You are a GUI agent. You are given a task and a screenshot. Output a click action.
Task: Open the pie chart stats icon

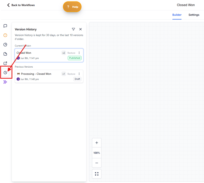pyautogui.click(x=5, y=45)
